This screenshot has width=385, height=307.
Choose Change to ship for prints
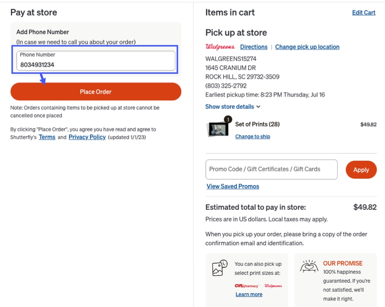point(253,136)
